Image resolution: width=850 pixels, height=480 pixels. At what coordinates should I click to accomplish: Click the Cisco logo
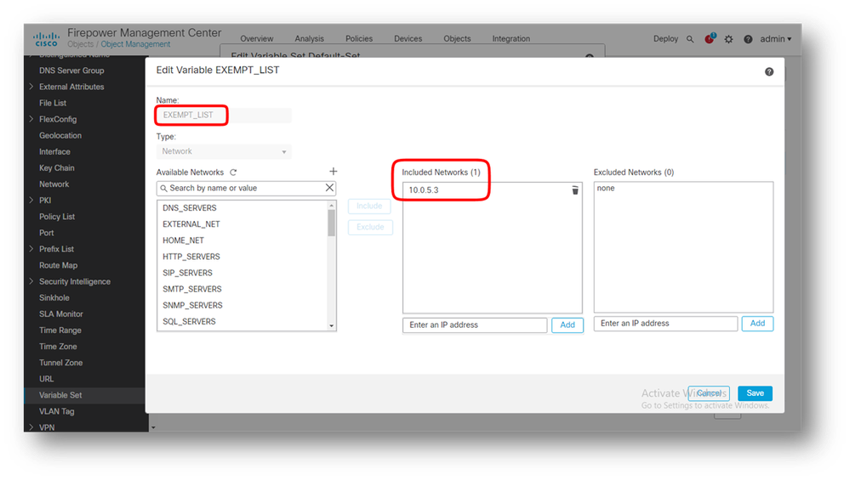click(46, 39)
